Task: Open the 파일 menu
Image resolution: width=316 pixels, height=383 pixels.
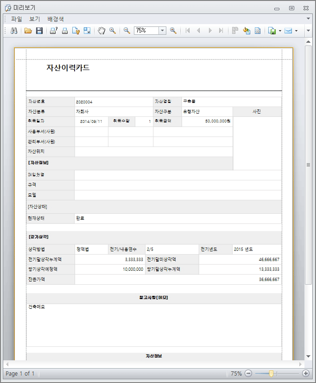Action: pyautogui.click(x=17, y=19)
